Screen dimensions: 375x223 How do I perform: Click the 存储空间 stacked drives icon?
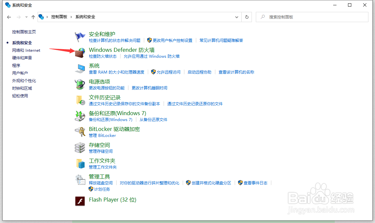80,148
